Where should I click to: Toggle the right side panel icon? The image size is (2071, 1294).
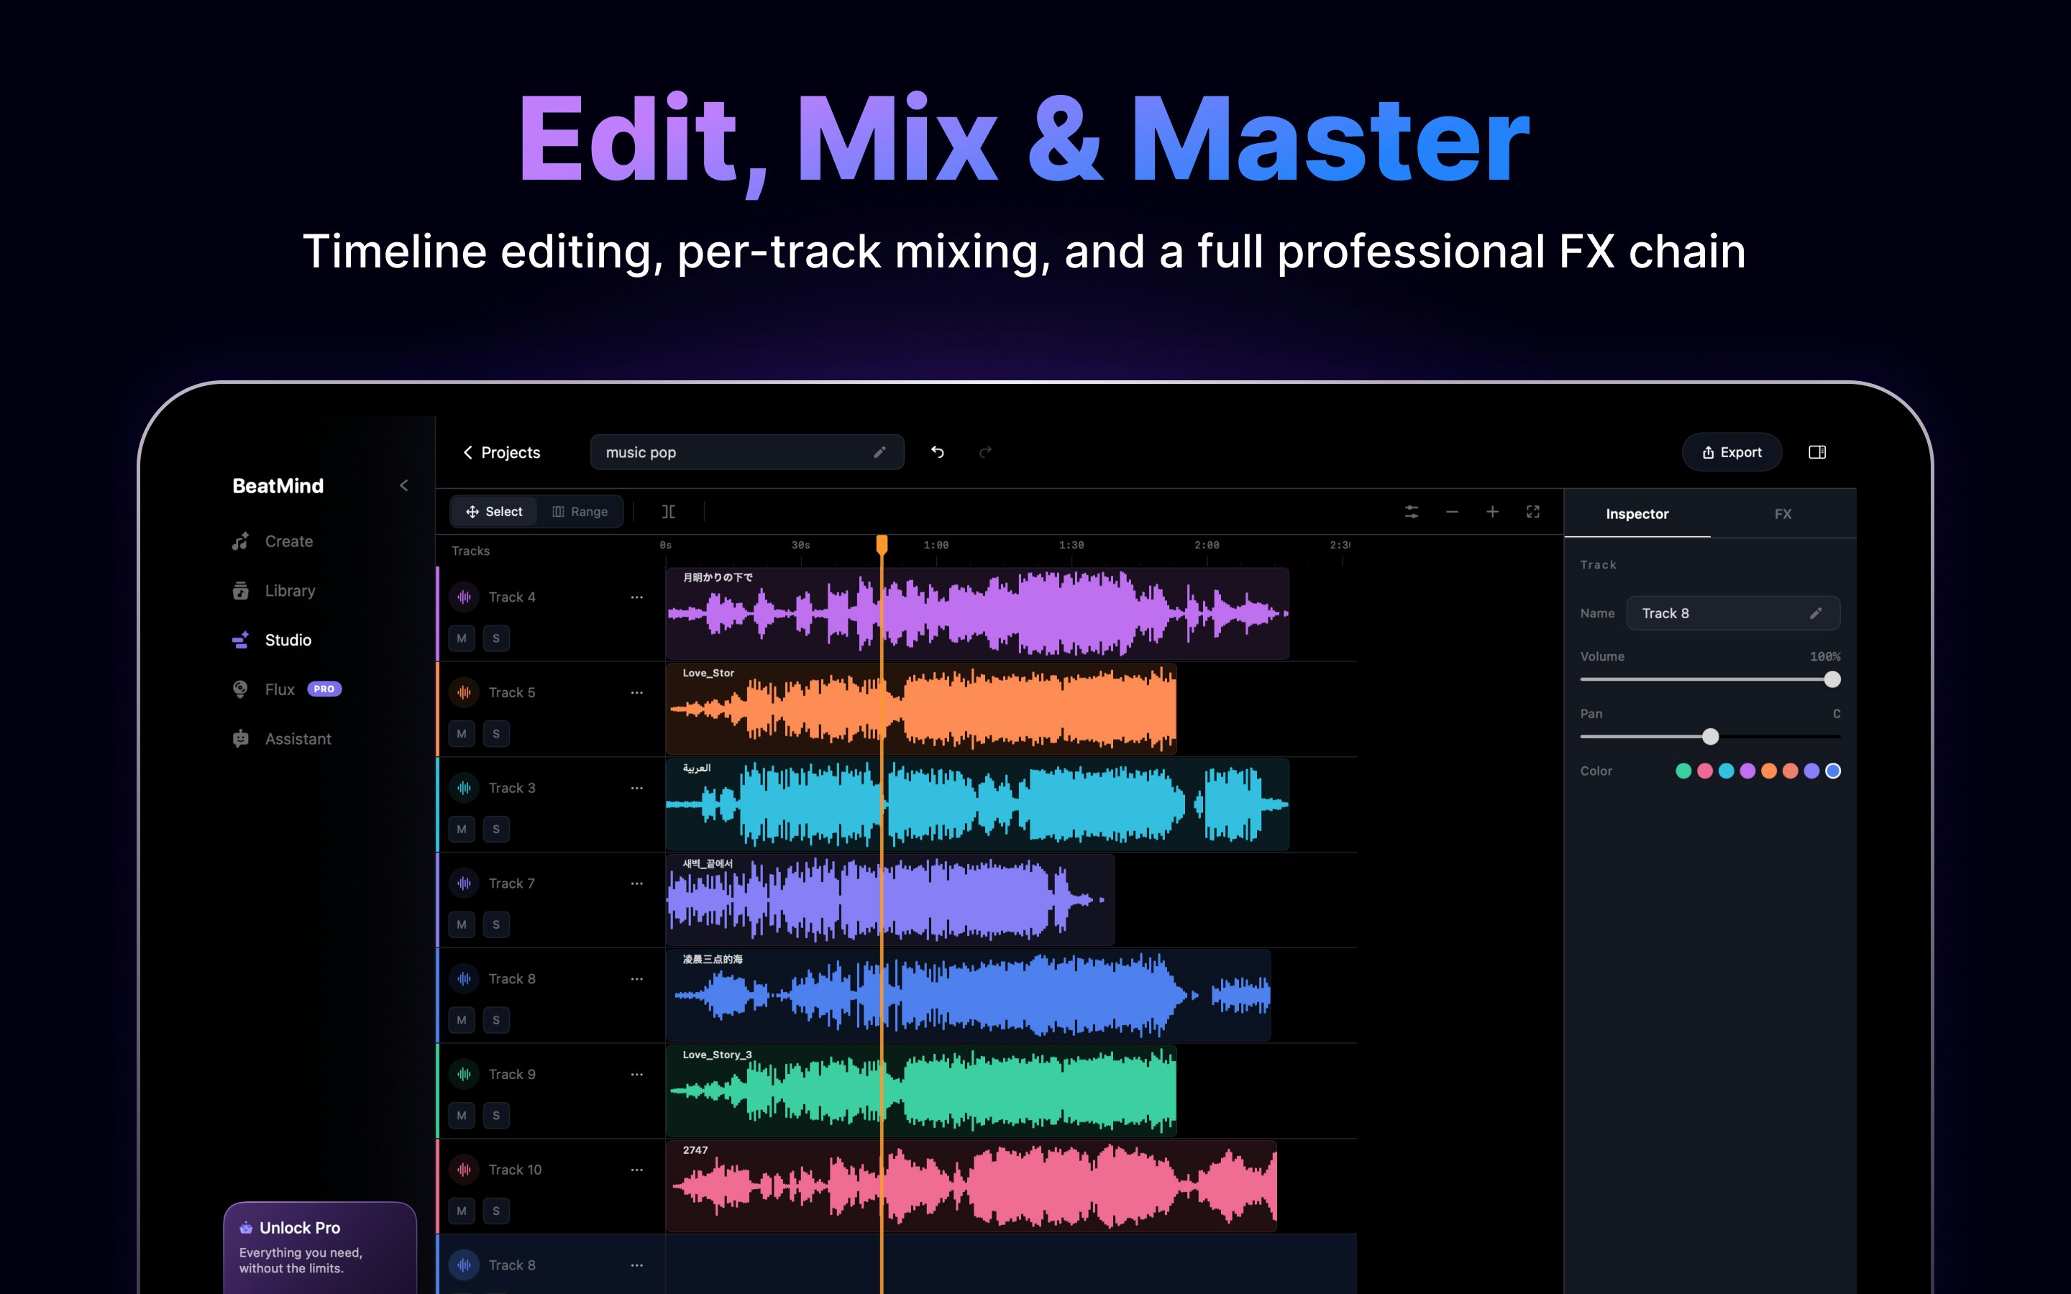[x=1817, y=452]
